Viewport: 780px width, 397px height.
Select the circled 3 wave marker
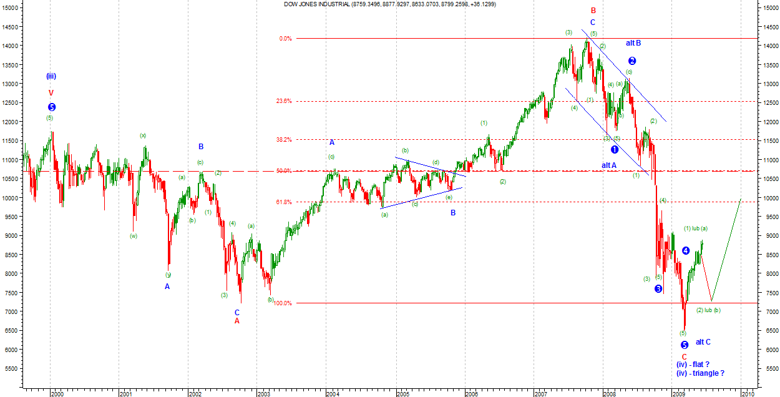coord(658,288)
